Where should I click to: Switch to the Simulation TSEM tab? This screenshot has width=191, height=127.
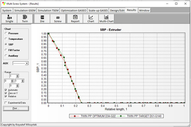tap(48, 10)
